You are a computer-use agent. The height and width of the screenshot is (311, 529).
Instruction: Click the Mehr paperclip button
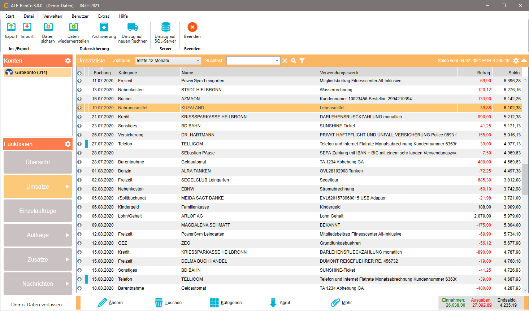pyautogui.click(x=341, y=303)
